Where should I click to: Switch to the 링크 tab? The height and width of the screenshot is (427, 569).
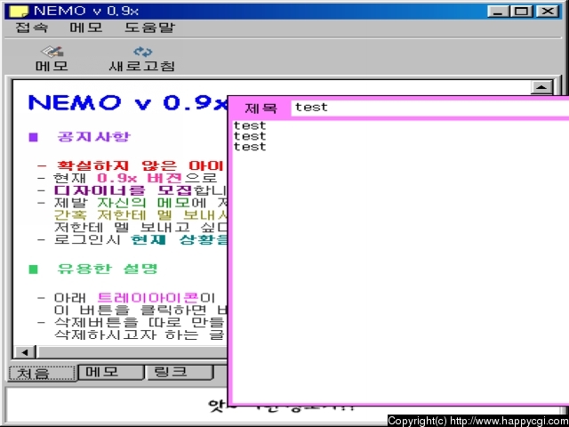[179, 372]
